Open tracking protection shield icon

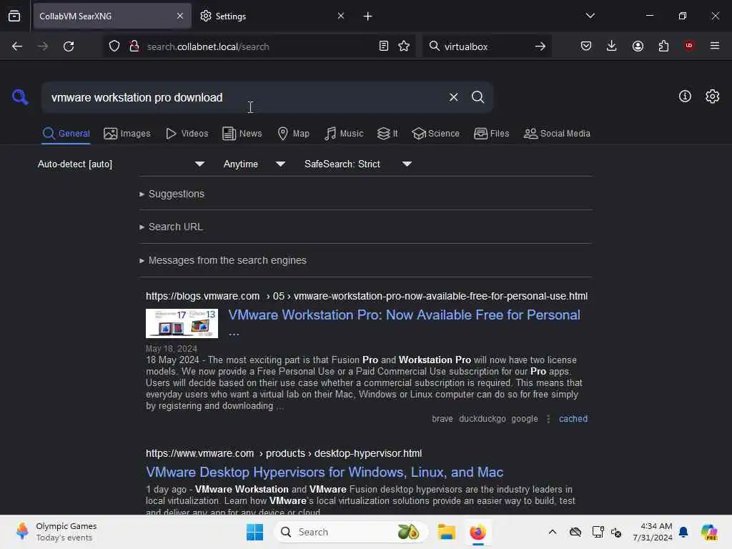(114, 46)
